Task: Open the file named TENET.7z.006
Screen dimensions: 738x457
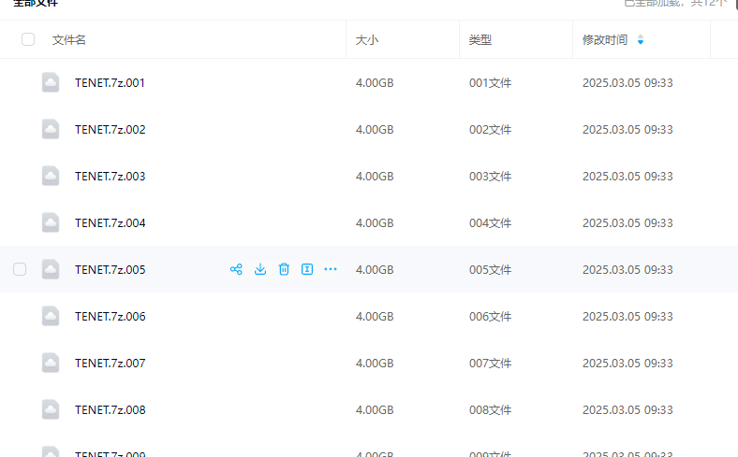Action: coord(110,316)
